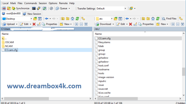
Task: Click the Keep Remote Directory Up To Date icon
Action: coord(45,8)
